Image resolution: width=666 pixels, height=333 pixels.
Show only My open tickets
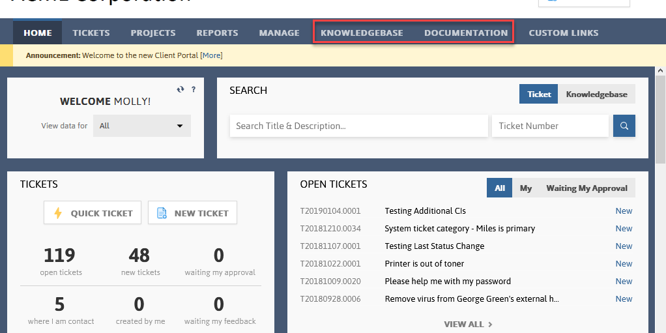pos(525,188)
